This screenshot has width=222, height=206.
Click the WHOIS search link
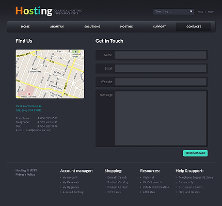click(152, 182)
